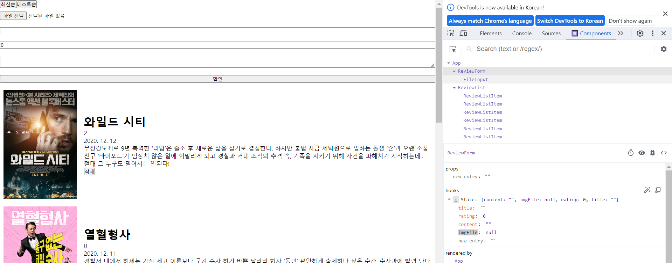Click the 와일드 시티 movie poster
Screen dimensions: 672x263
pos(40,145)
